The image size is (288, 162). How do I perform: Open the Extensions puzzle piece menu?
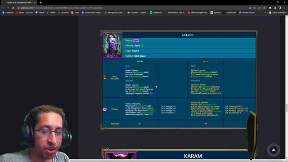pyautogui.click(x=270, y=8)
